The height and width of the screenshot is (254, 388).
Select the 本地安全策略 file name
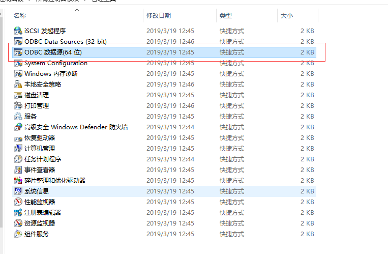43,84
